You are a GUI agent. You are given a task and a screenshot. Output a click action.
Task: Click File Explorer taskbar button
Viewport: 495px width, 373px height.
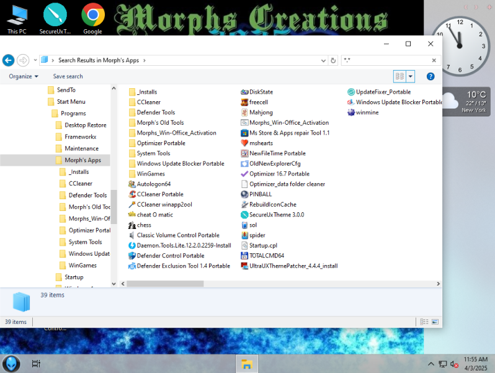[246, 364]
